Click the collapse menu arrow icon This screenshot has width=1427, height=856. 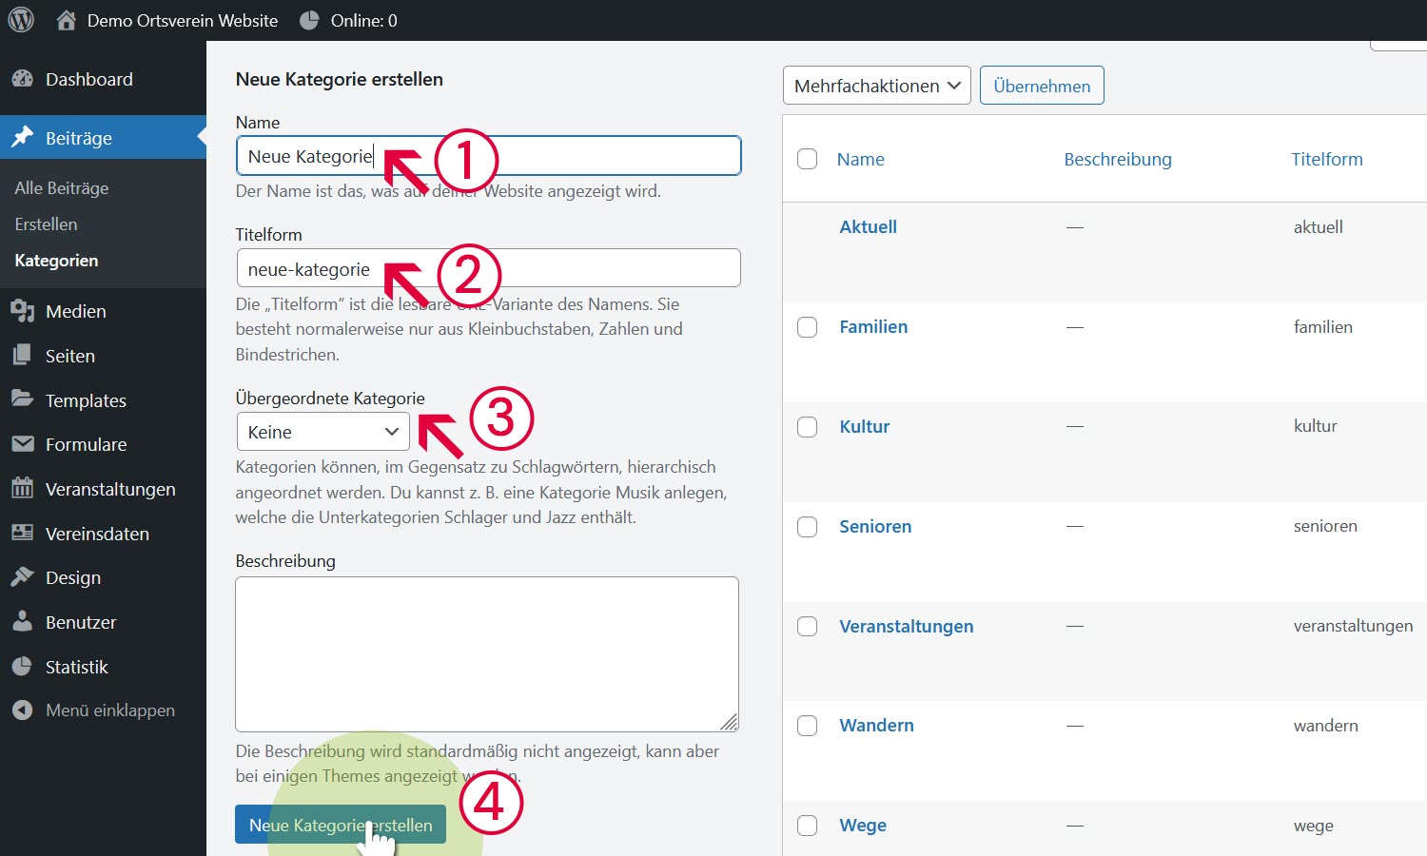(x=23, y=710)
